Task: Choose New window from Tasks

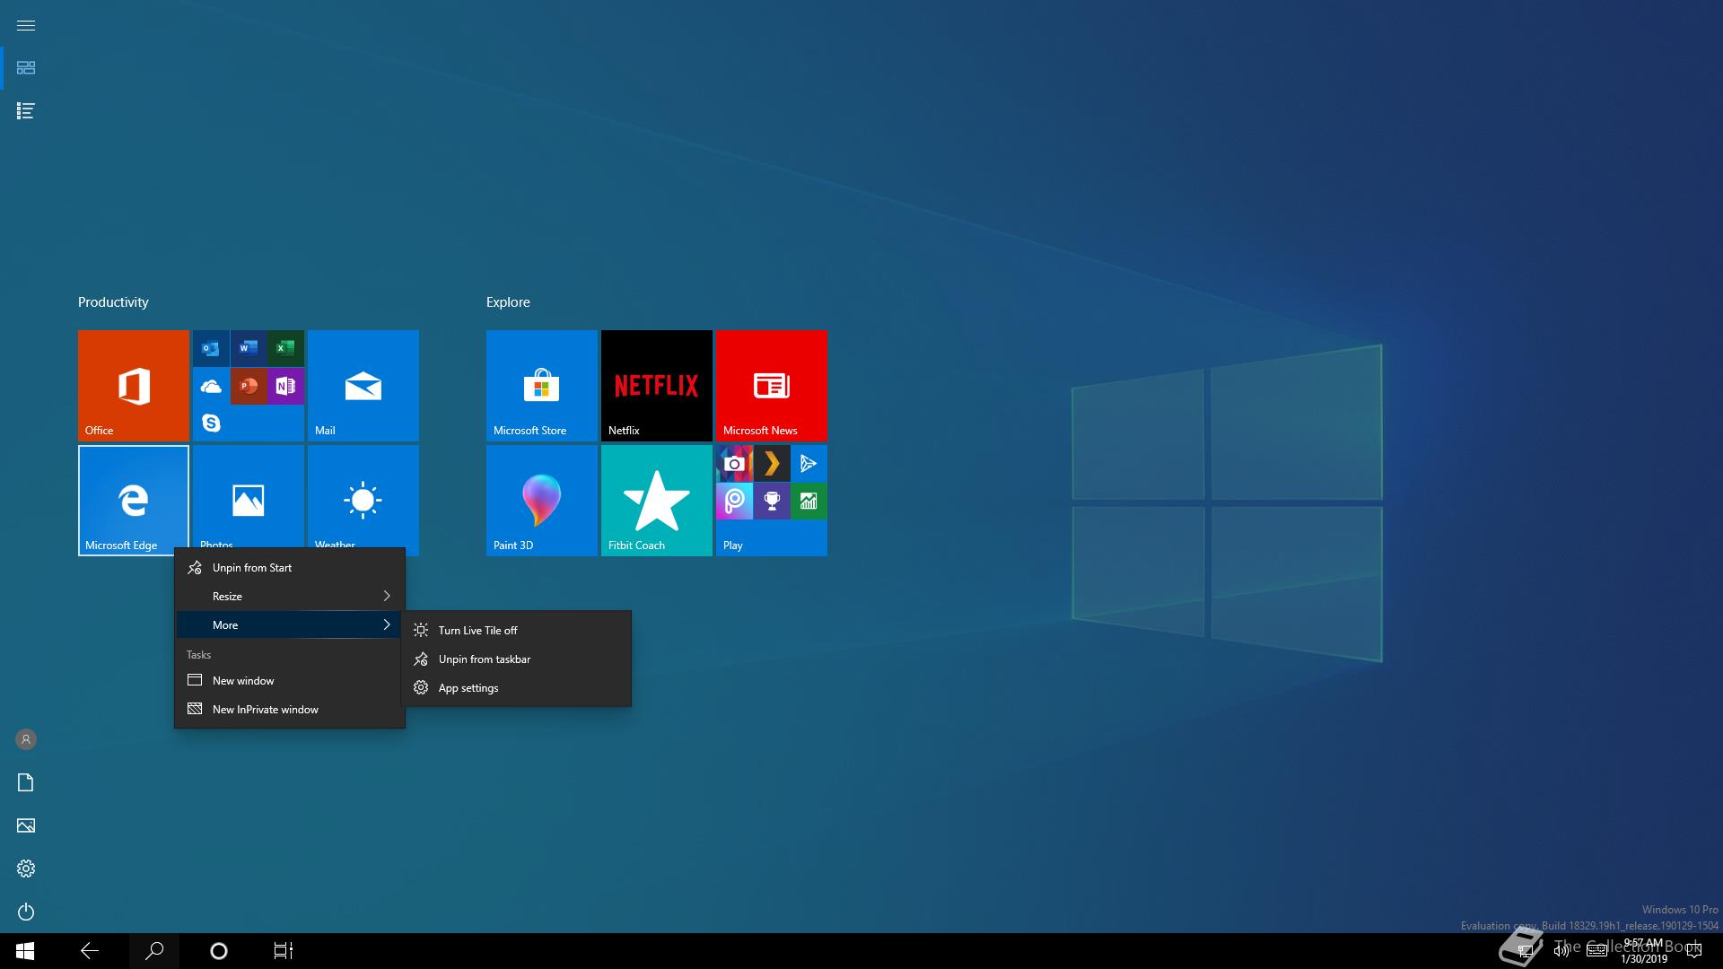Action: pyautogui.click(x=289, y=680)
